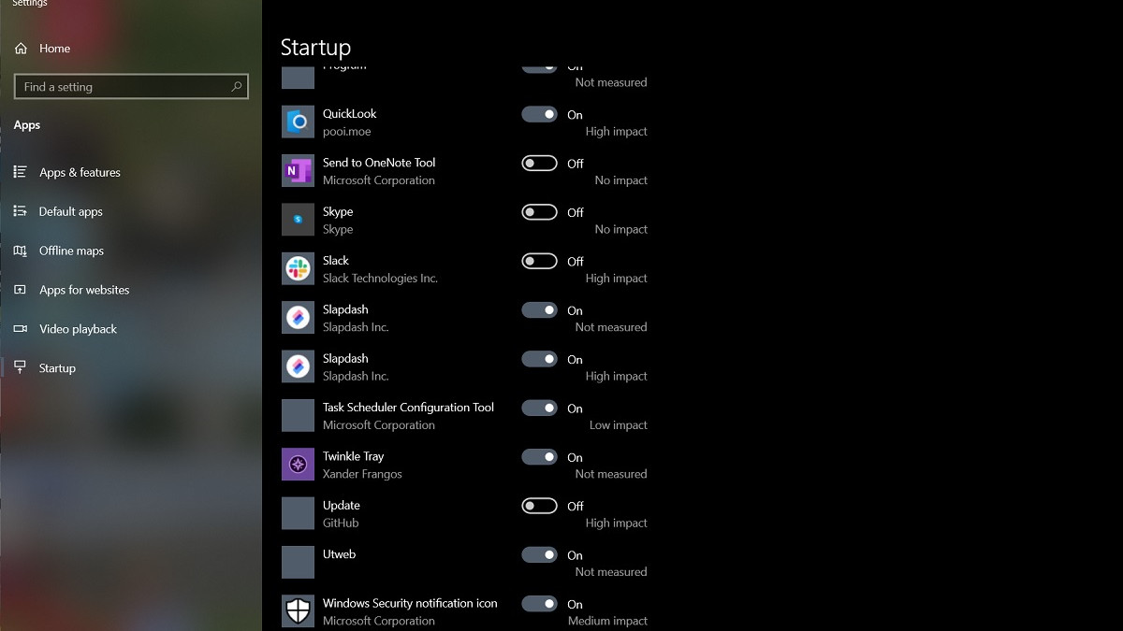Click the Startup sidebar icon
1123x631 pixels.
tap(20, 368)
